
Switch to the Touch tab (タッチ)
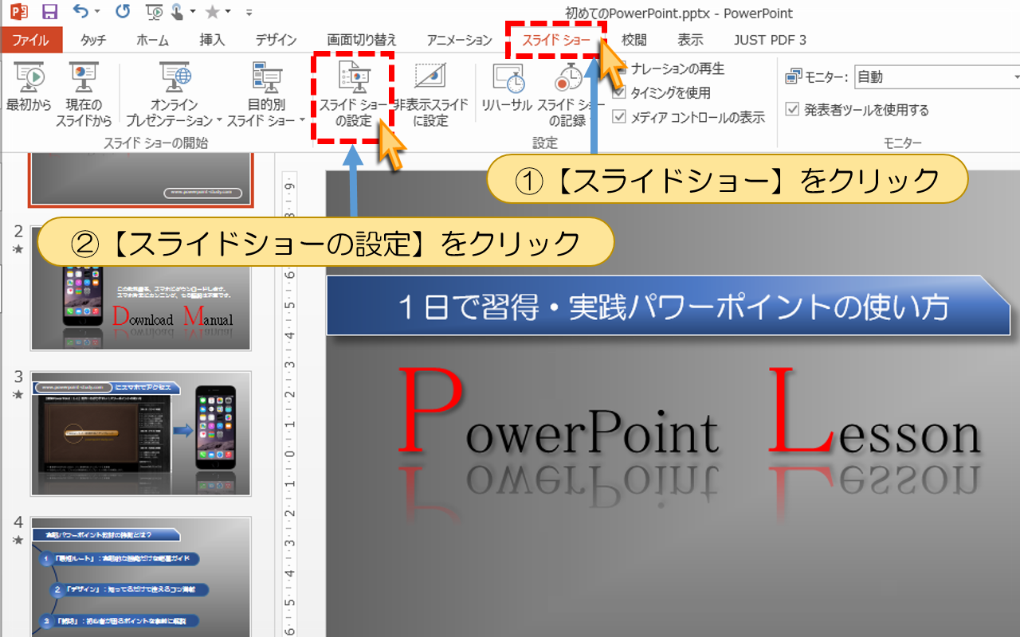click(x=93, y=40)
